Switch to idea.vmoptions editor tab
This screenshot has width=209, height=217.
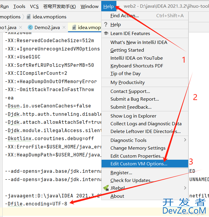click(x=85, y=27)
